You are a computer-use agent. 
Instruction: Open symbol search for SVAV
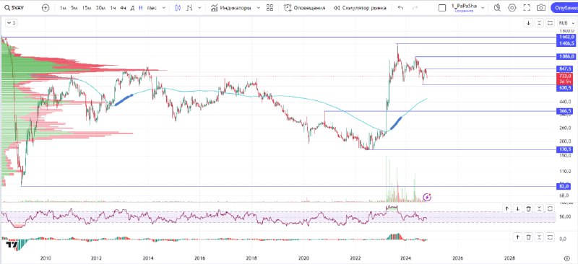(x=14, y=8)
